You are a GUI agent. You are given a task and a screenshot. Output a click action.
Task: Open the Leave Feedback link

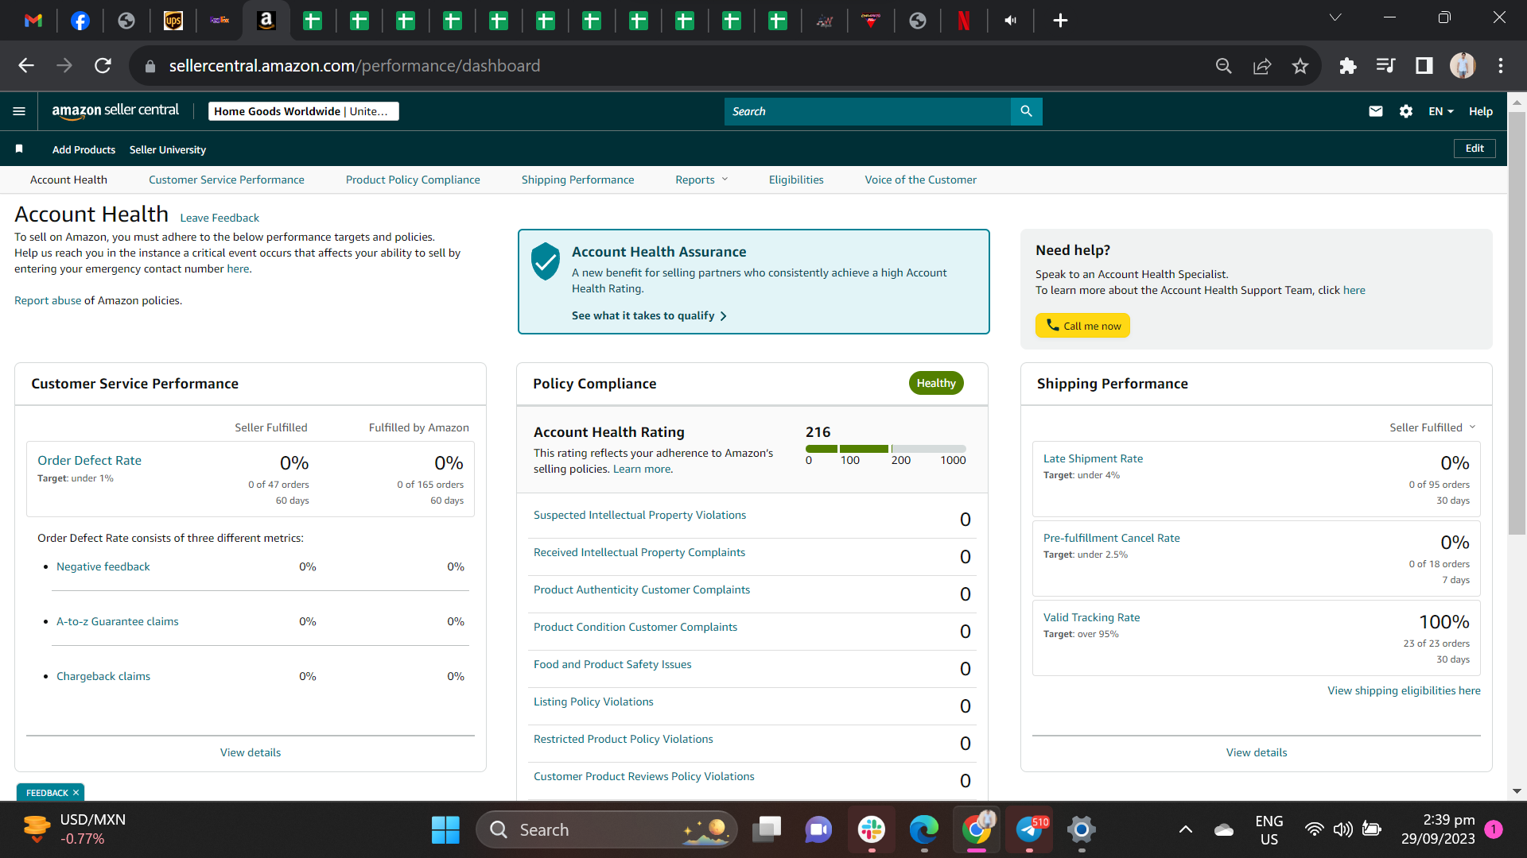point(220,218)
